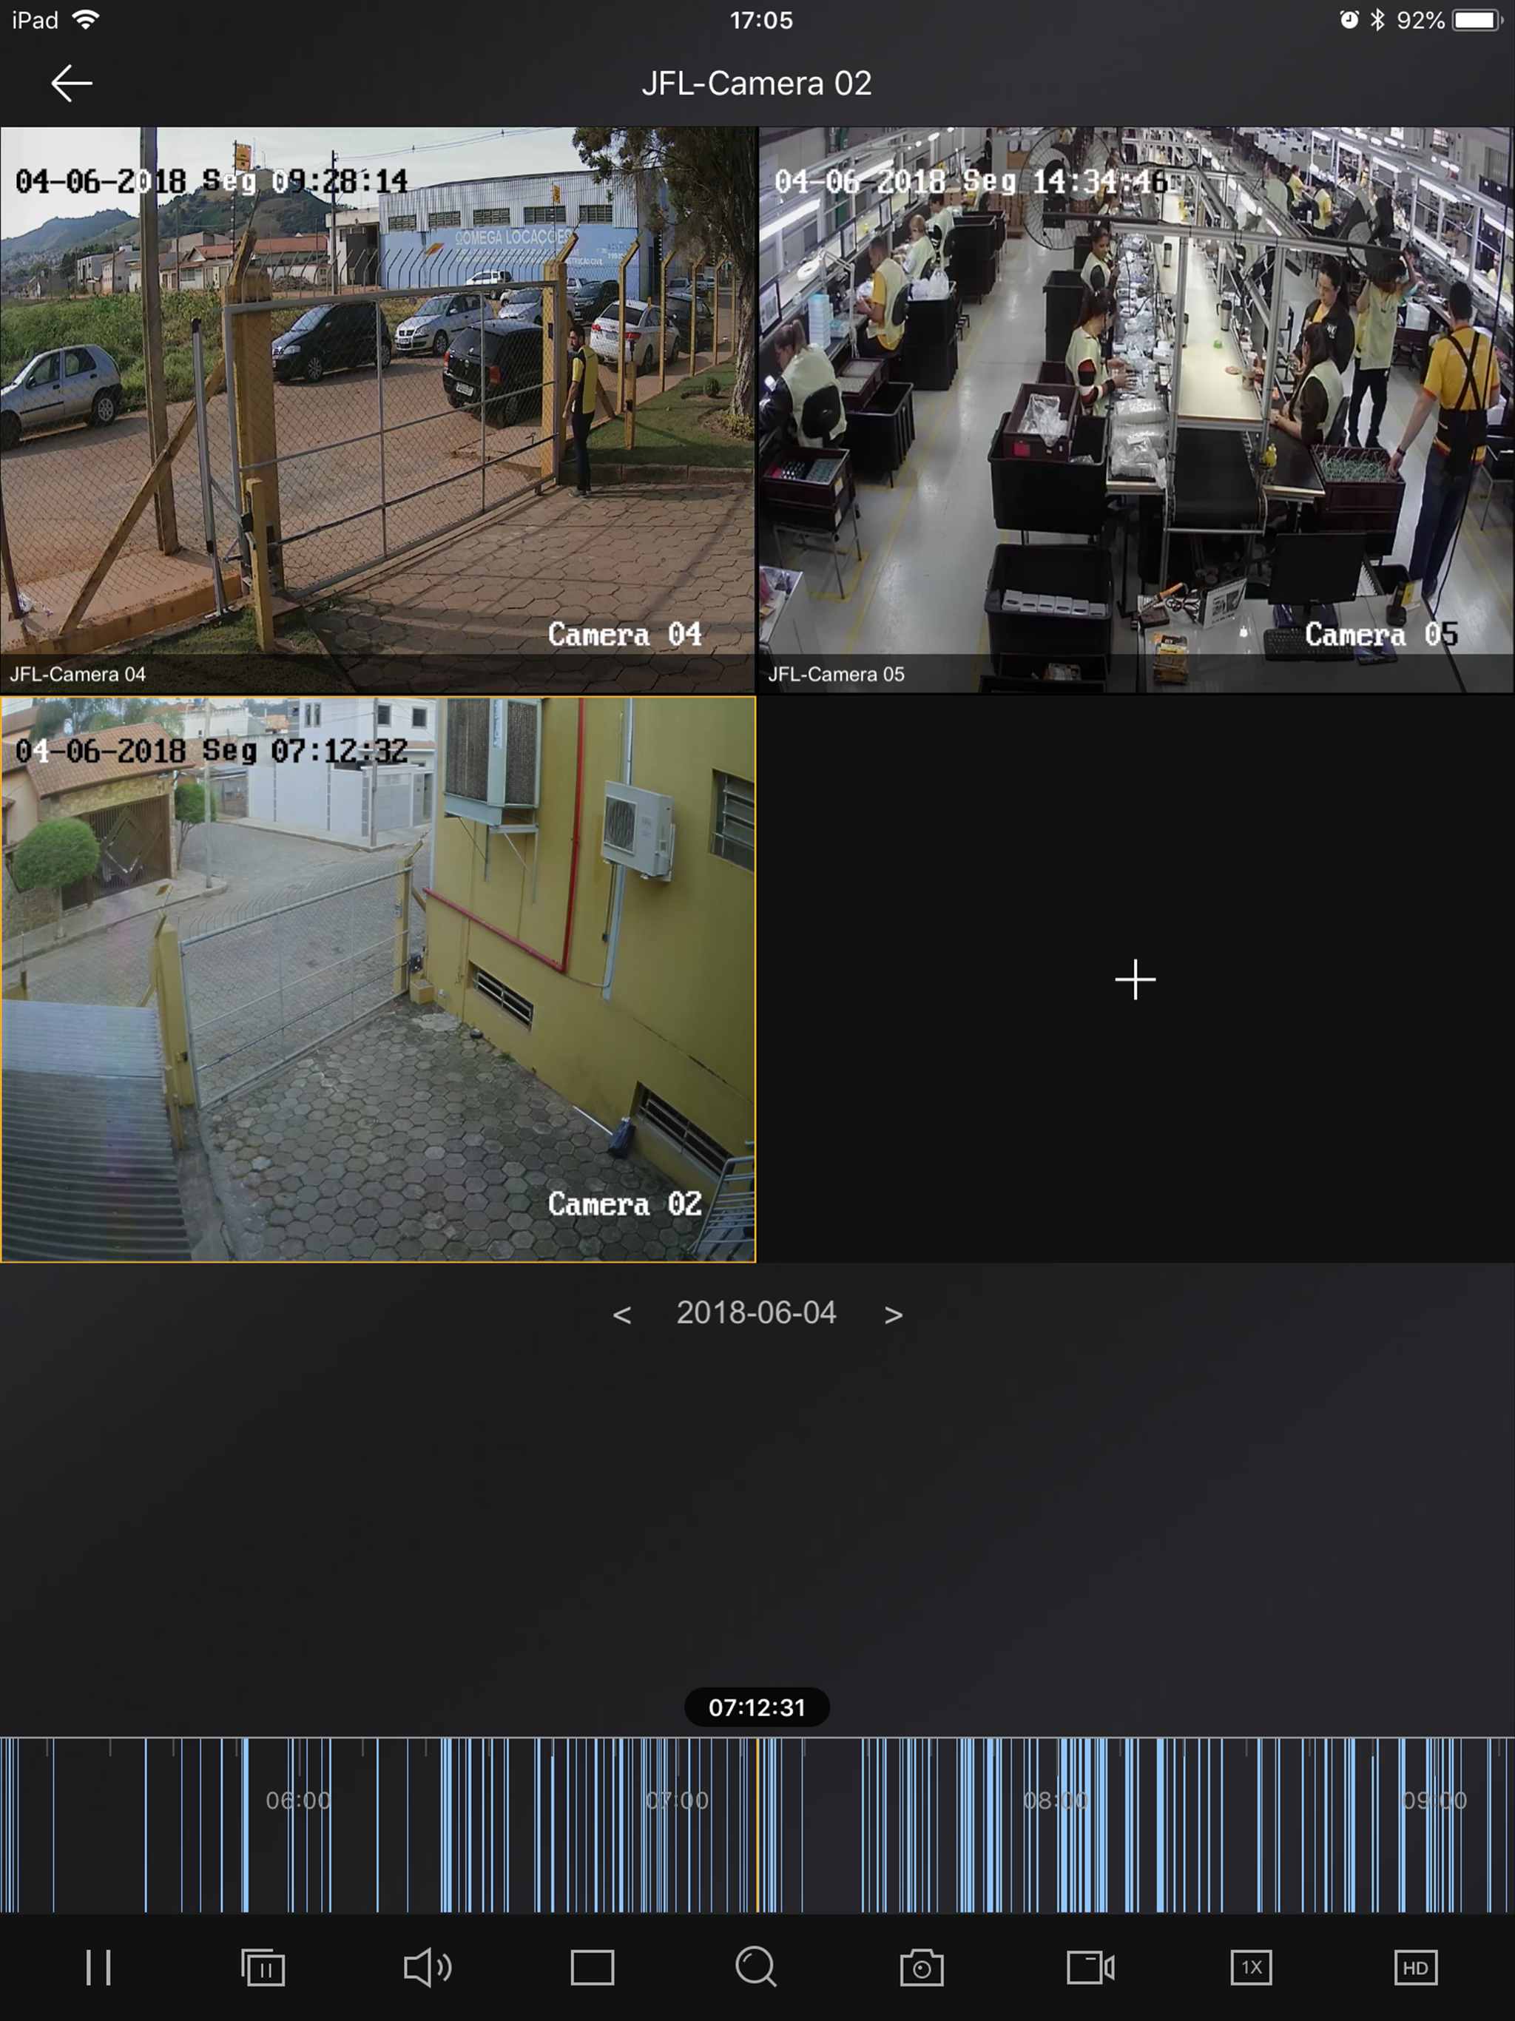Open the magnifier zoom tool
The width and height of the screenshot is (1515, 2021).
coord(757,1967)
